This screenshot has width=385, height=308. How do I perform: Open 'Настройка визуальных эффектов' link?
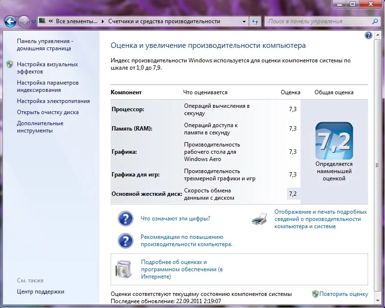click(47, 68)
